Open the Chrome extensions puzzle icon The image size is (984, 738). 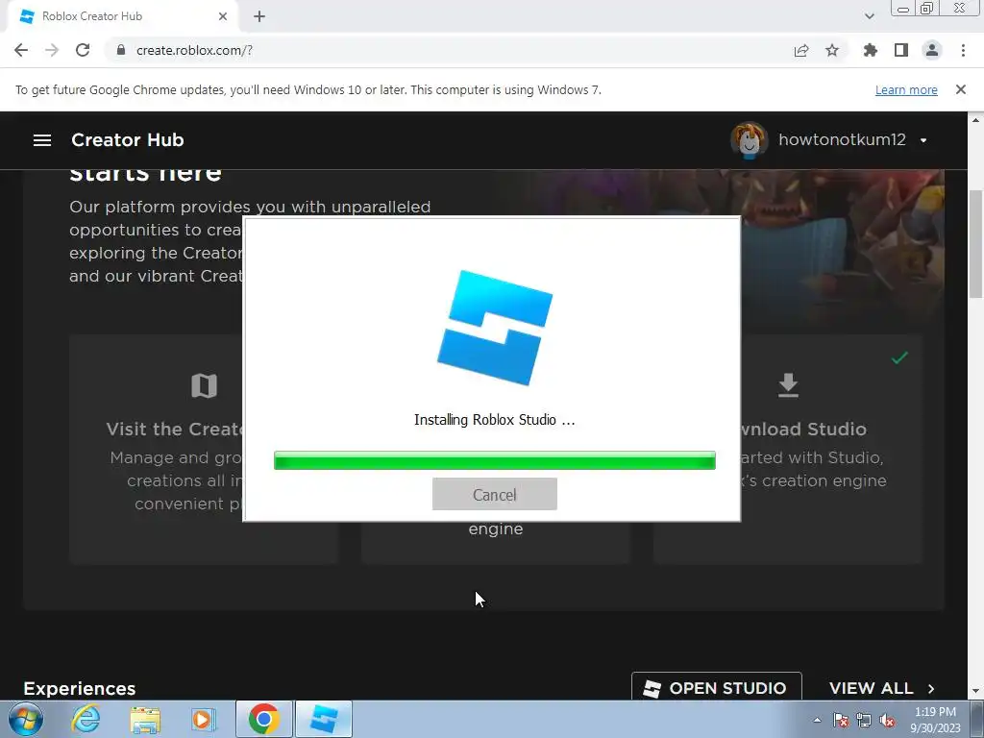tap(870, 50)
